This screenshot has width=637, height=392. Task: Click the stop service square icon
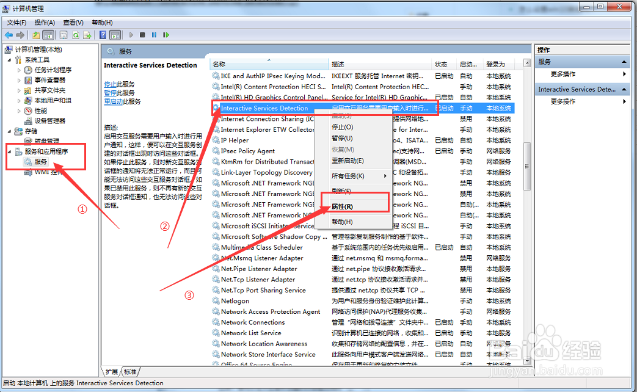click(x=142, y=35)
